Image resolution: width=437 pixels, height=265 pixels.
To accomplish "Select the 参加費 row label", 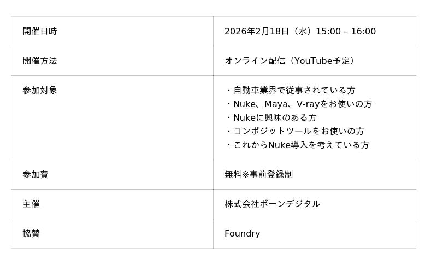I will click(36, 175).
